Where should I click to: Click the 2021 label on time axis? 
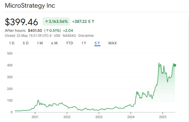point(35,117)
